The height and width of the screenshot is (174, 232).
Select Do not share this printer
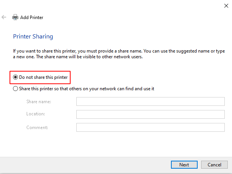[x=40, y=77]
